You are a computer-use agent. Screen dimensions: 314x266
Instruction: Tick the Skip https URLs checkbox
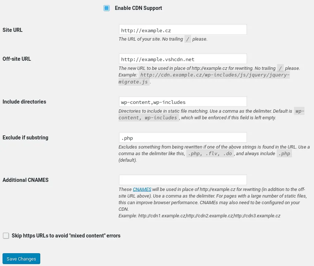tap(6, 236)
